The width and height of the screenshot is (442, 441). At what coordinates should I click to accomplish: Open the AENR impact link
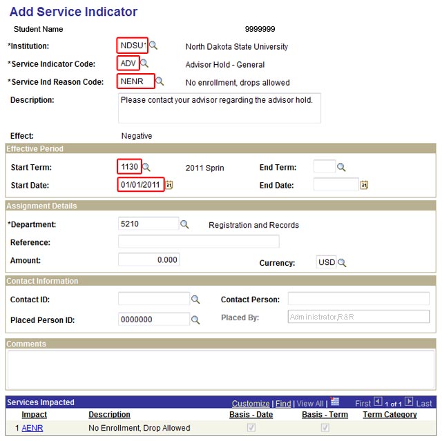pos(32,428)
